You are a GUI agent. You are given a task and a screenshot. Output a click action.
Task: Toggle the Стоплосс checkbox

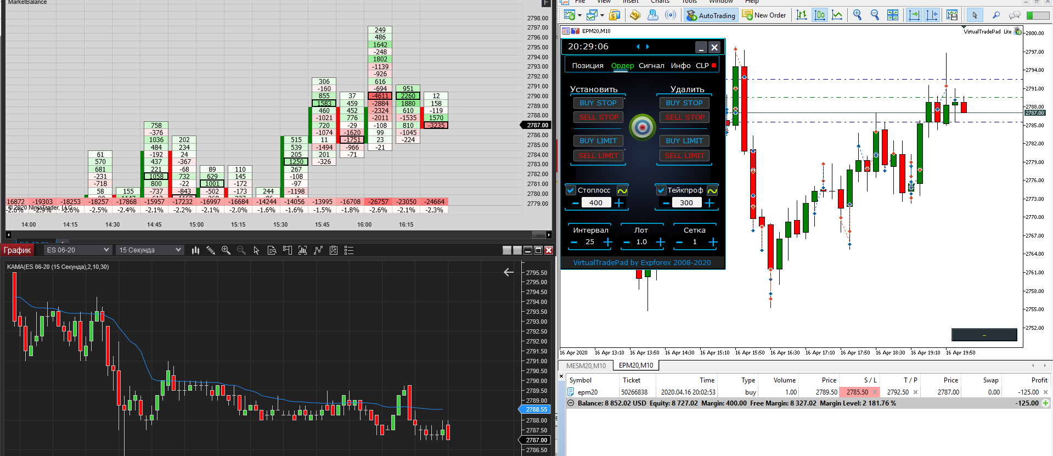(571, 190)
